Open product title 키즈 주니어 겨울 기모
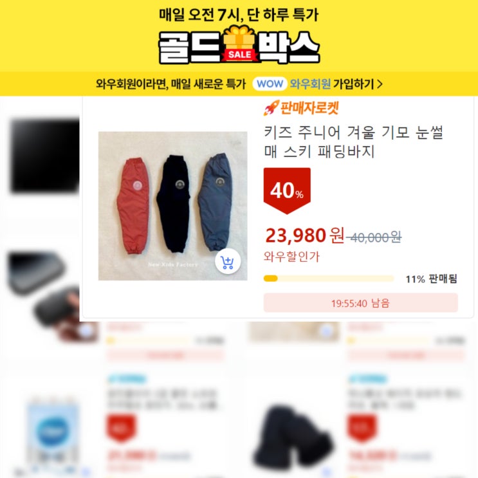The height and width of the screenshot is (478, 478). pos(353,142)
